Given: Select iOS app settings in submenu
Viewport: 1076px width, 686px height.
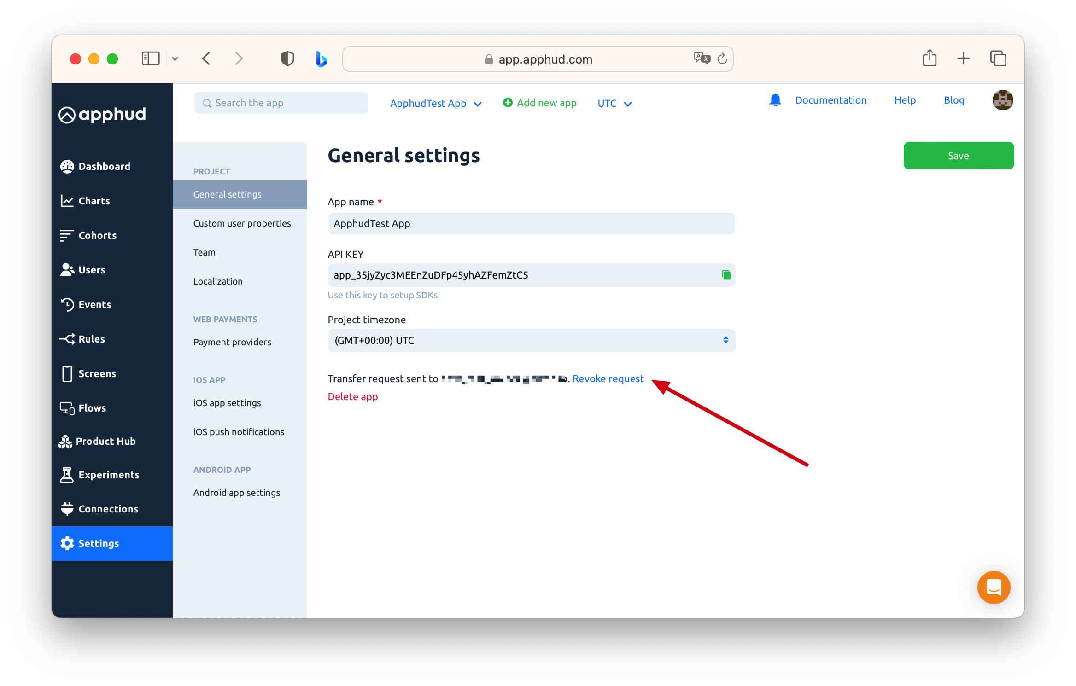Looking at the screenshot, I should [227, 403].
